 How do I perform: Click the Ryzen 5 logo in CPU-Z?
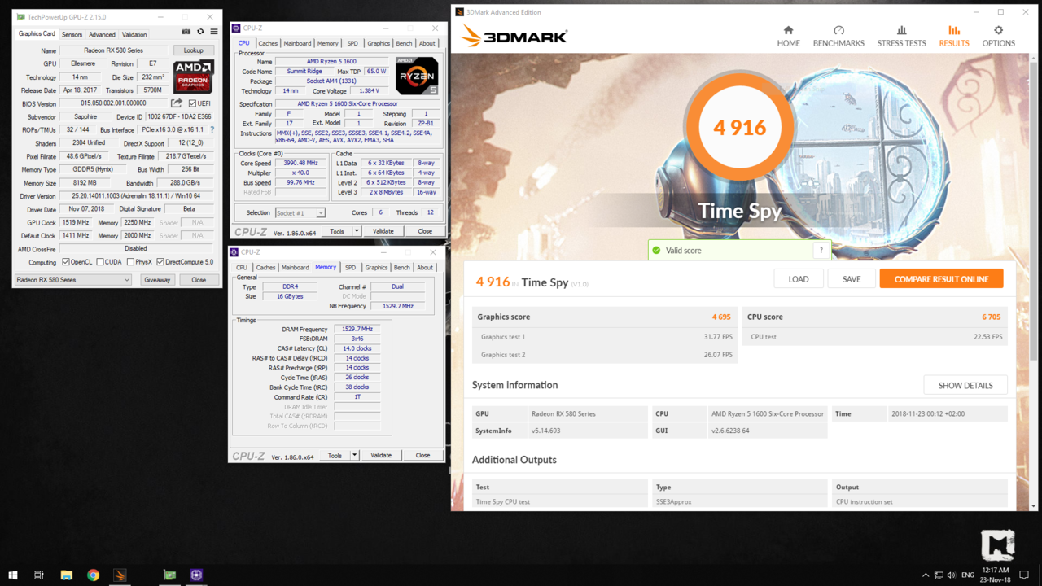(x=417, y=76)
